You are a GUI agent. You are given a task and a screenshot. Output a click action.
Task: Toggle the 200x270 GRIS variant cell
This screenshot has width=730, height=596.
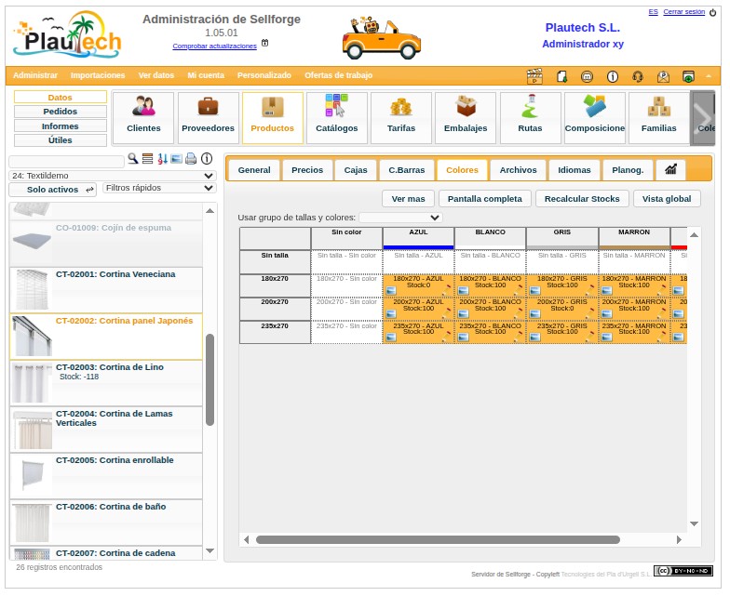[x=562, y=309]
